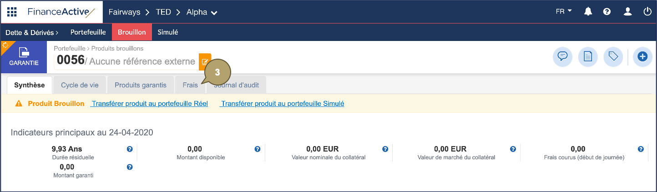Click the Produit Brouillon warning label

[x=56, y=104]
